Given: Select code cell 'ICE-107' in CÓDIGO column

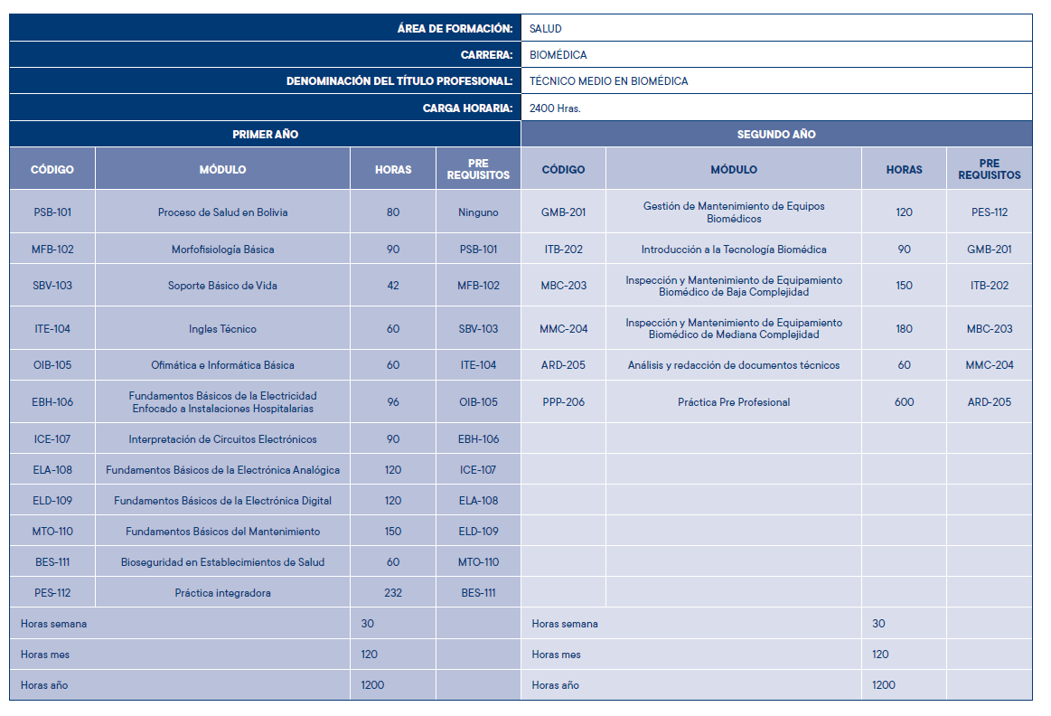Looking at the screenshot, I should pos(52,439).
